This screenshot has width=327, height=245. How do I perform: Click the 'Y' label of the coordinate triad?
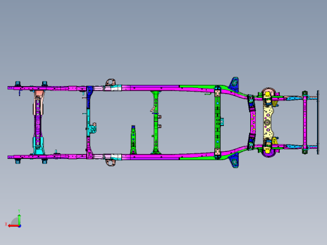click(19, 211)
